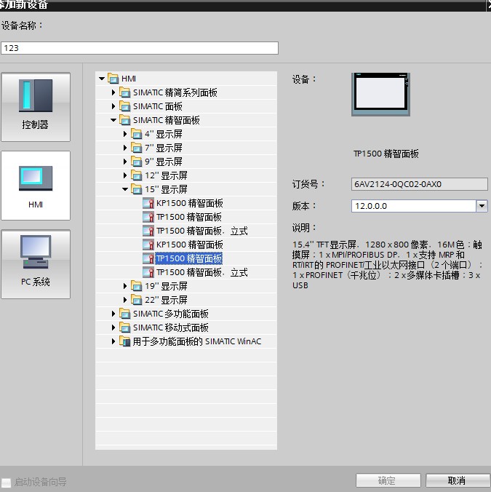The width and height of the screenshot is (491, 492).
Task: Click the 取消 button
Action: 458,480
